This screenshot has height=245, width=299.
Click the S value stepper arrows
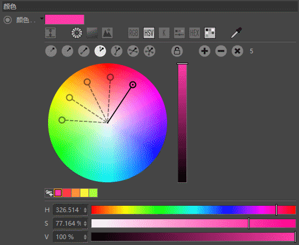click(x=85, y=223)
